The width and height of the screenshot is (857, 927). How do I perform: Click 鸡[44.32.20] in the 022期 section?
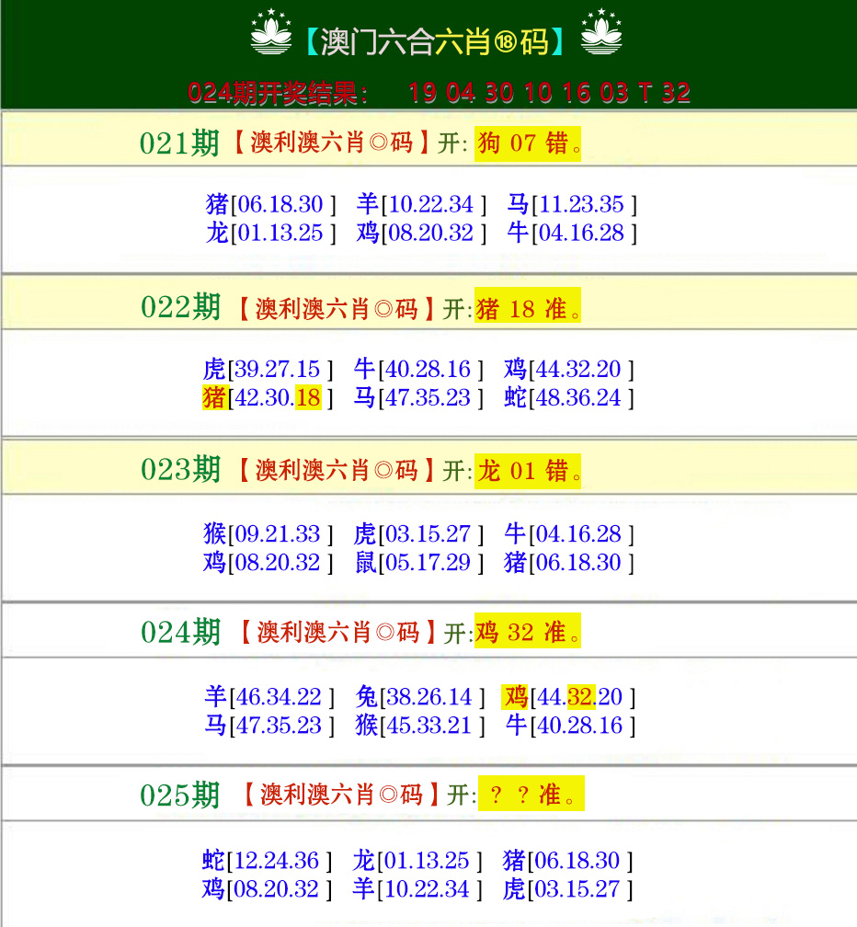(x=569, y=370)
